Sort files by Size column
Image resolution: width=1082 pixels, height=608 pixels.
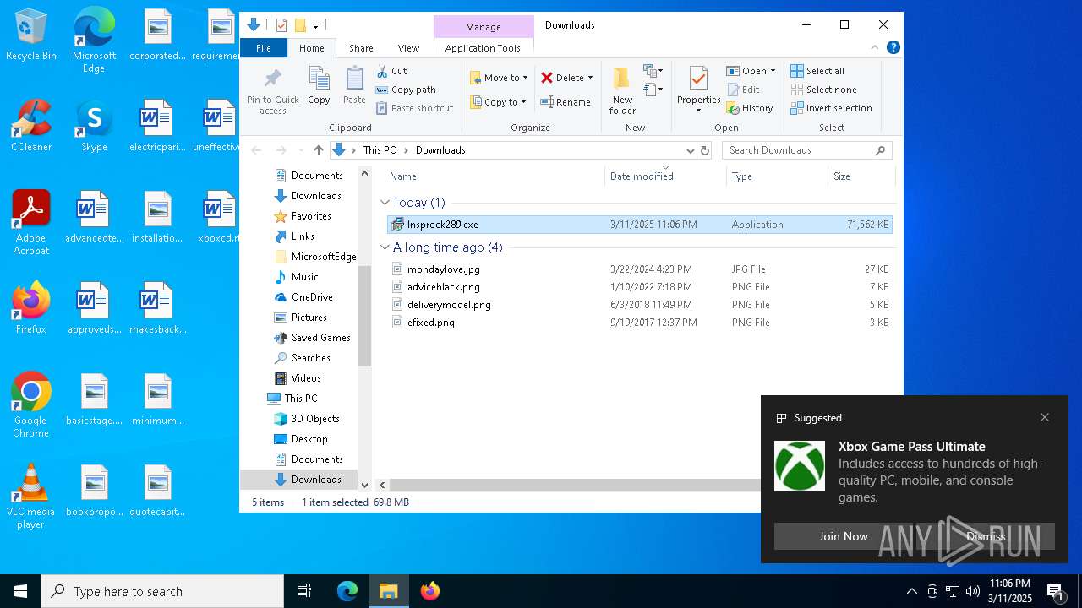point(842,176)
